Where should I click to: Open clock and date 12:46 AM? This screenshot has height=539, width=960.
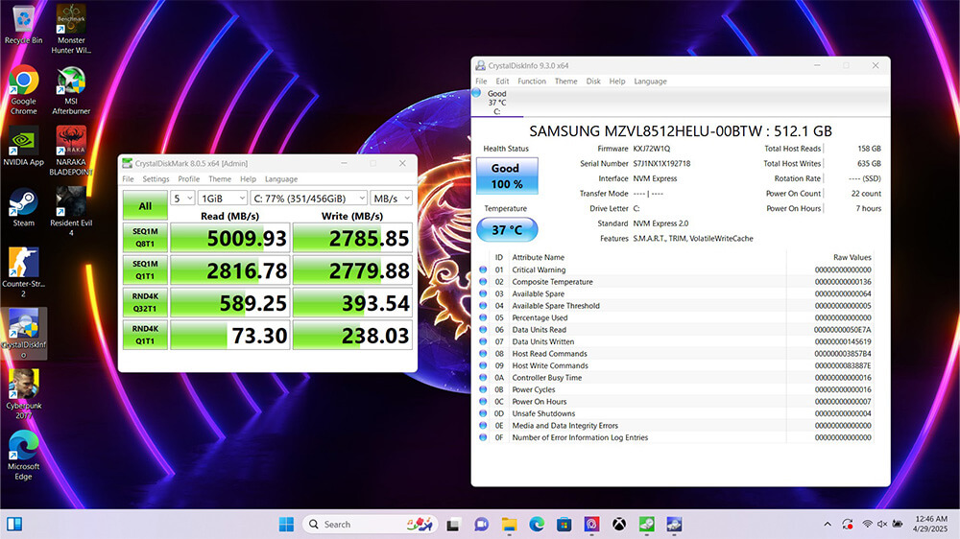tap(930, 525)
